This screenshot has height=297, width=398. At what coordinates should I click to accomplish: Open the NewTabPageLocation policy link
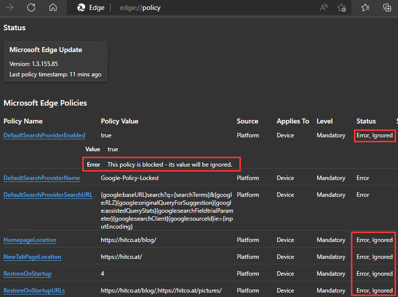tap(32, 257)
